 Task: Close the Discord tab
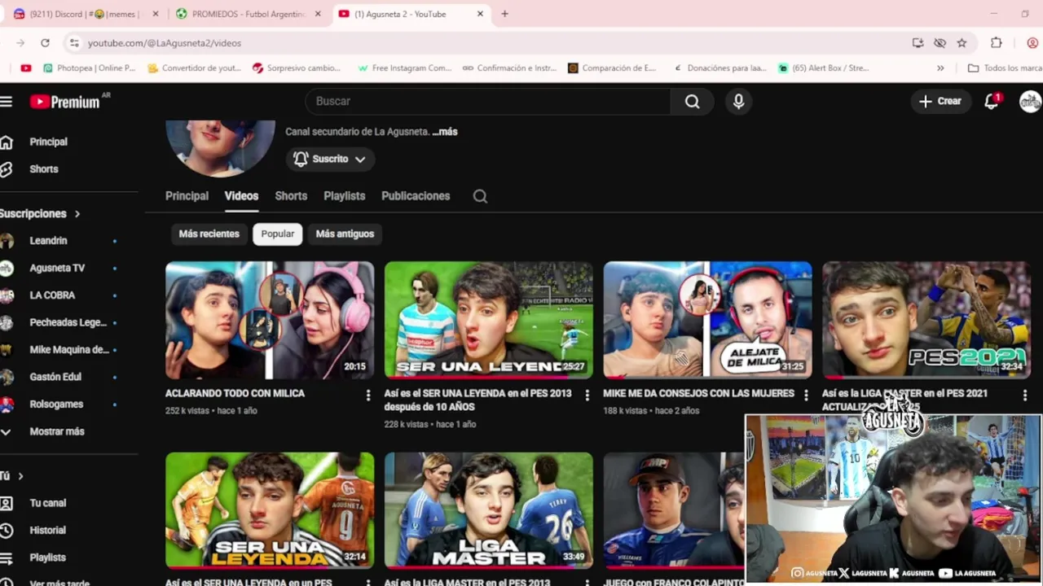pyautogui.click(x=156, y=14)
